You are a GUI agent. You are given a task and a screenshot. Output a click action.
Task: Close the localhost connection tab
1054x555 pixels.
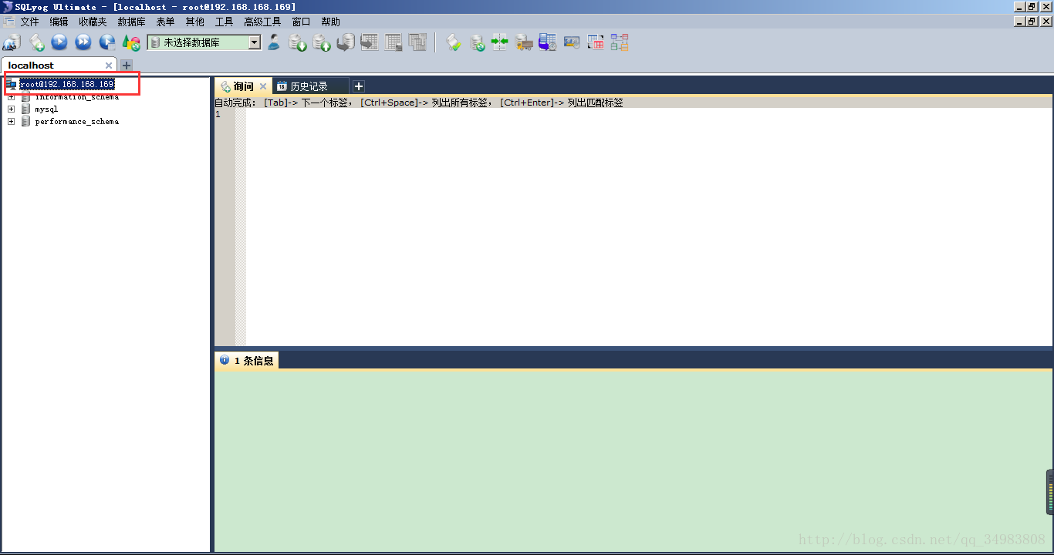[x=109, y=66]
